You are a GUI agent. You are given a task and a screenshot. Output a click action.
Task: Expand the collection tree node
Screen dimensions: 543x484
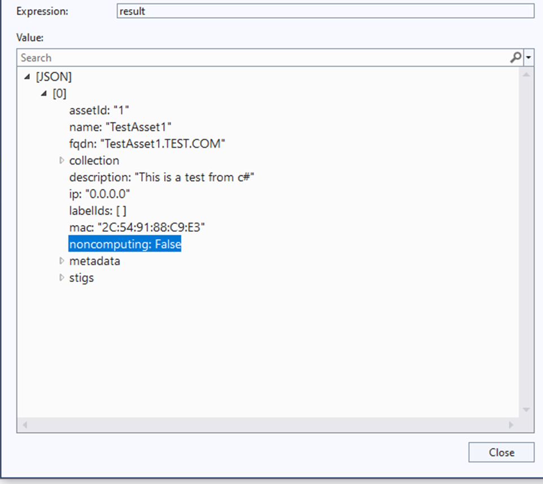coord(62,160)
